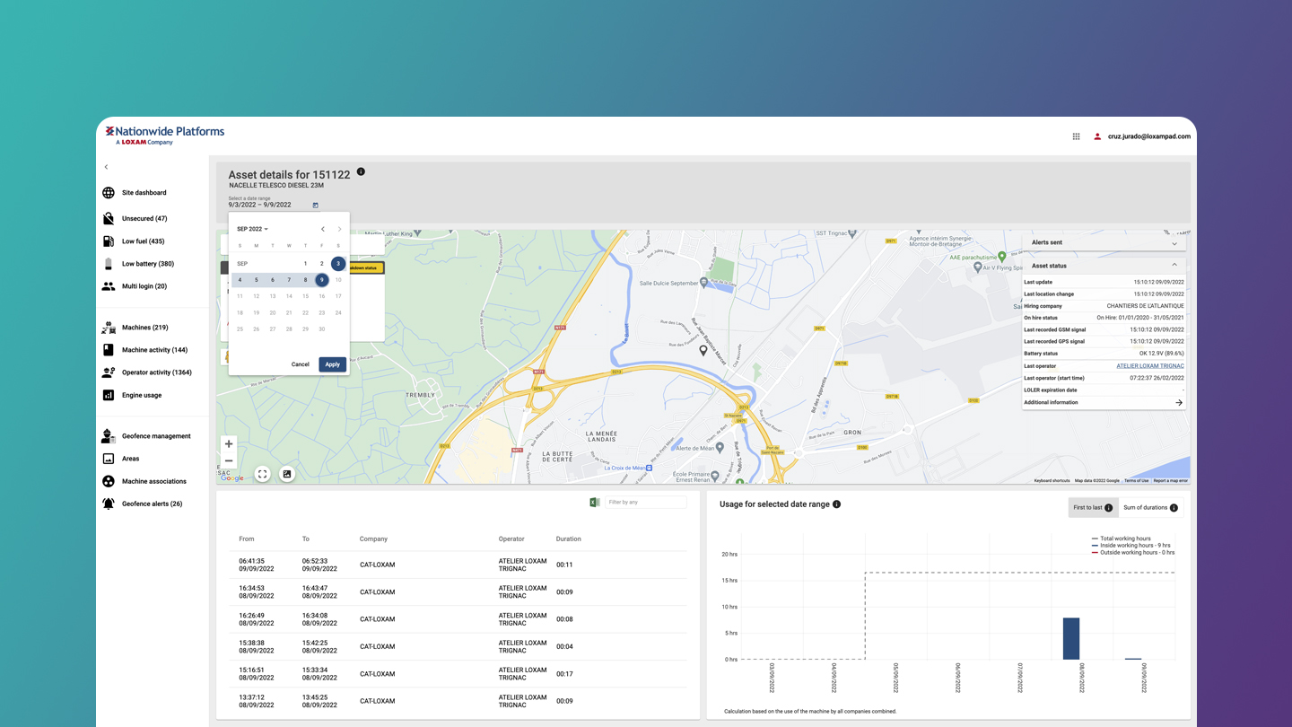Click the Filter by any field
The height and width of the screenshot is (727, 1292).
point(646,503)
